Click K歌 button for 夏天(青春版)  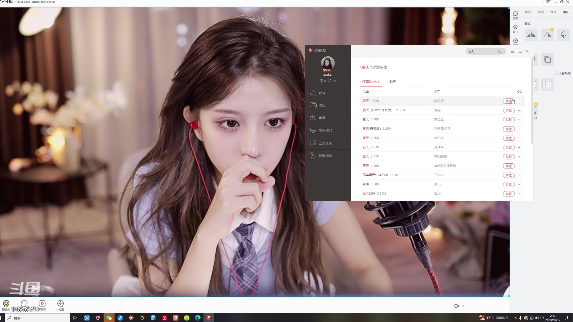click(509, 129)
